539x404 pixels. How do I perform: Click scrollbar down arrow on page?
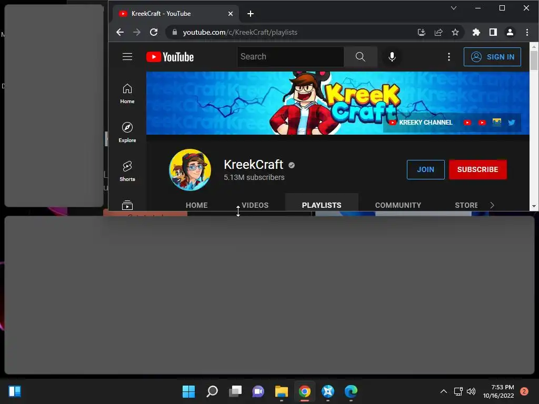pos(534,206)
